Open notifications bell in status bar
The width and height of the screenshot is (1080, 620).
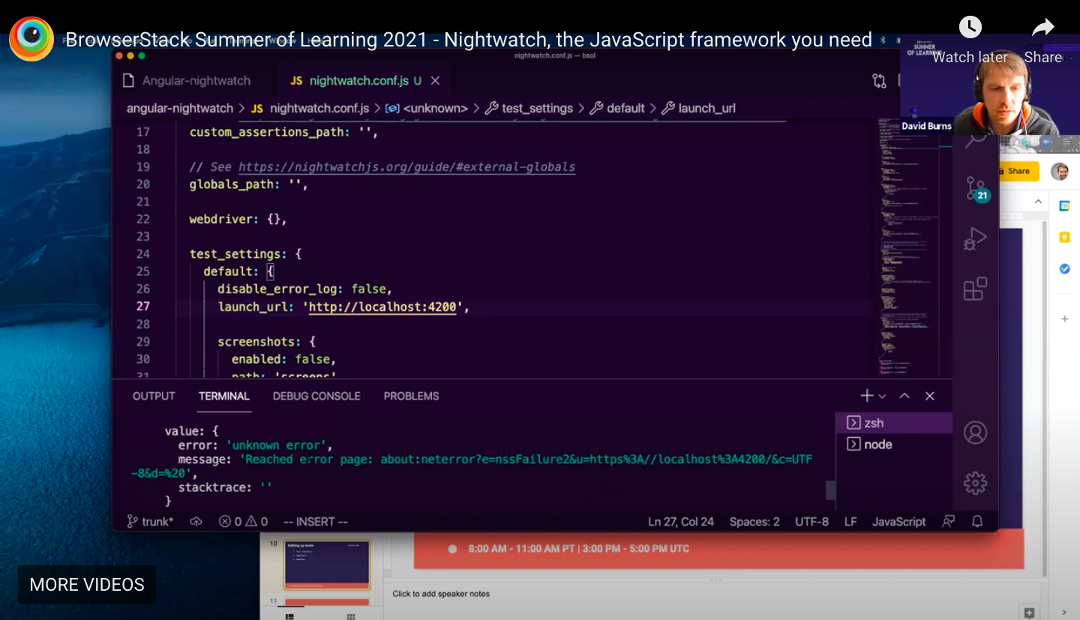pyautogui.click(x=977, y=522)
